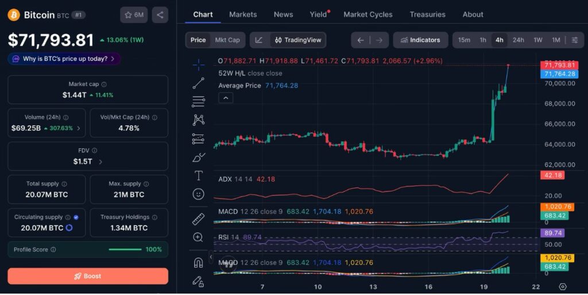Image resolution: width=588 pixels, height=295 pixels.
Task: Open the Market Cycles tab
Action: [368, 14]
